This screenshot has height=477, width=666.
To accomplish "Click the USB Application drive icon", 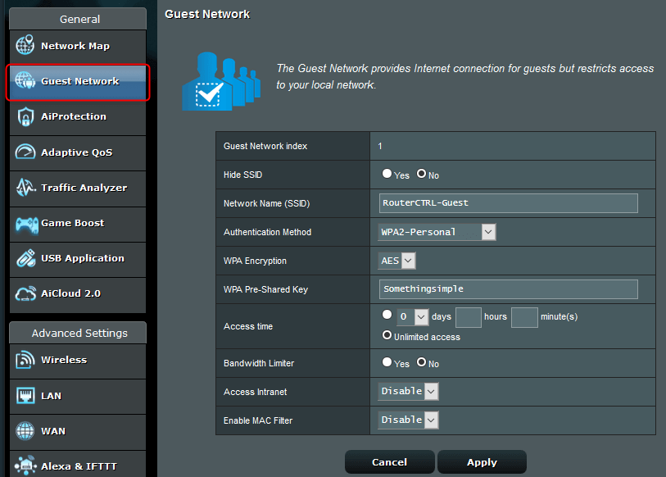I will point(26,258).
